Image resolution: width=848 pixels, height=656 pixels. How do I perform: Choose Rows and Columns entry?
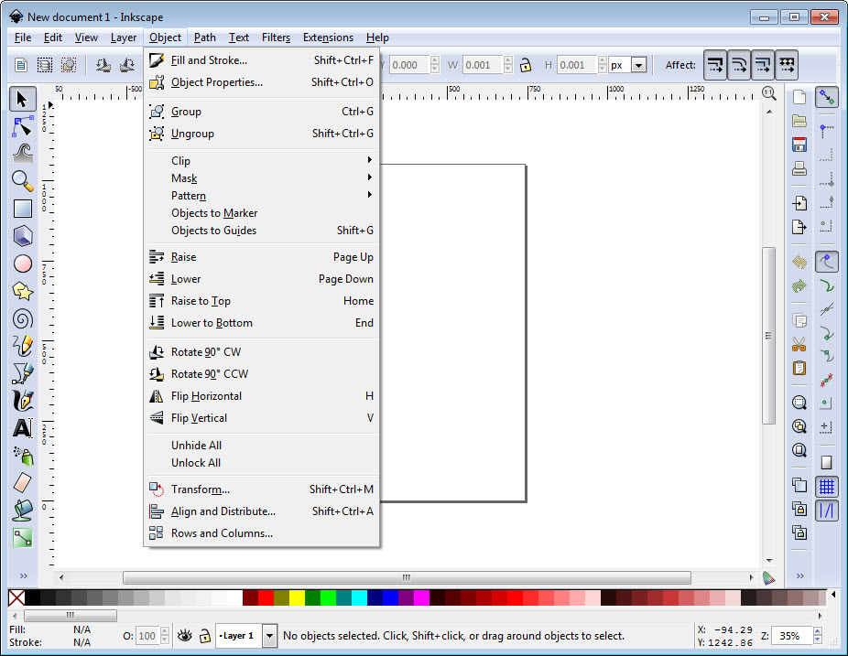262,533
